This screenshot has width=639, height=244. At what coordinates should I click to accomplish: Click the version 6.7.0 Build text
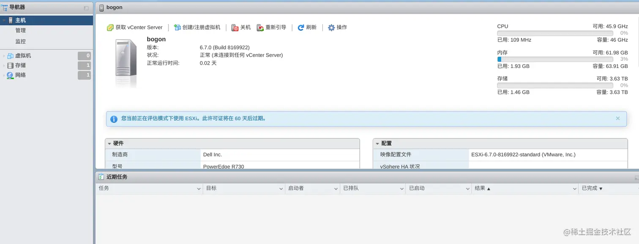click(x=224, y=48)
